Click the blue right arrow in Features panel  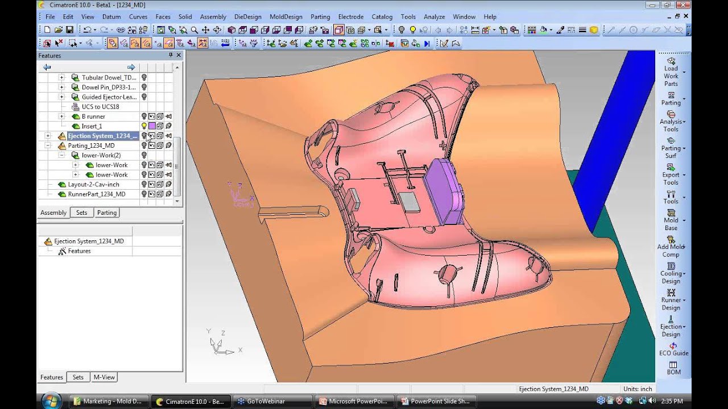point(131,67)
